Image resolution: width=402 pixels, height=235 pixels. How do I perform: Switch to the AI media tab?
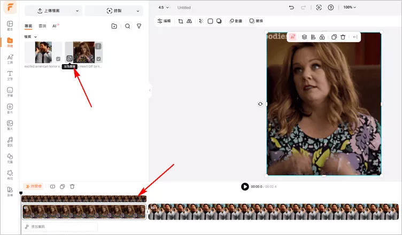[x=56, y=26]
